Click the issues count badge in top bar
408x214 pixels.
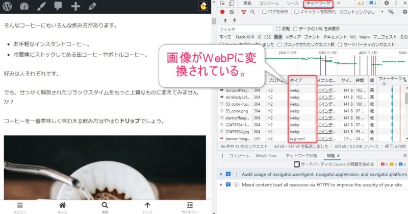pyautogui.click(x=373, y=3)
